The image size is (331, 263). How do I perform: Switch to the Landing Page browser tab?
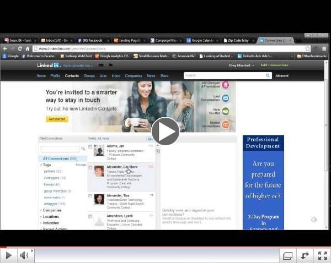tap(130, 40)
